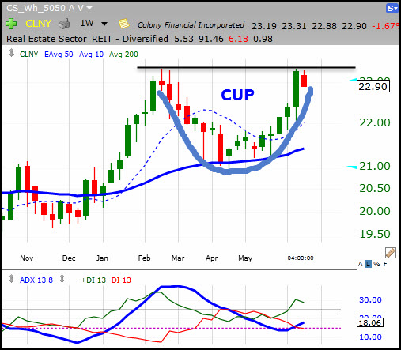401x350 pixels.
Task: Click the 04:00:00 time axis label
Action: [x=301, y=258]
